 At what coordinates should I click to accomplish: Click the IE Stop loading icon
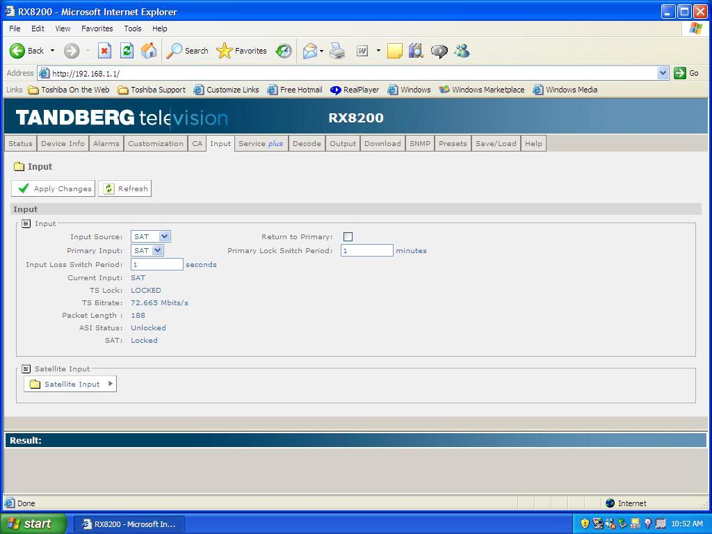pos(104,51)
